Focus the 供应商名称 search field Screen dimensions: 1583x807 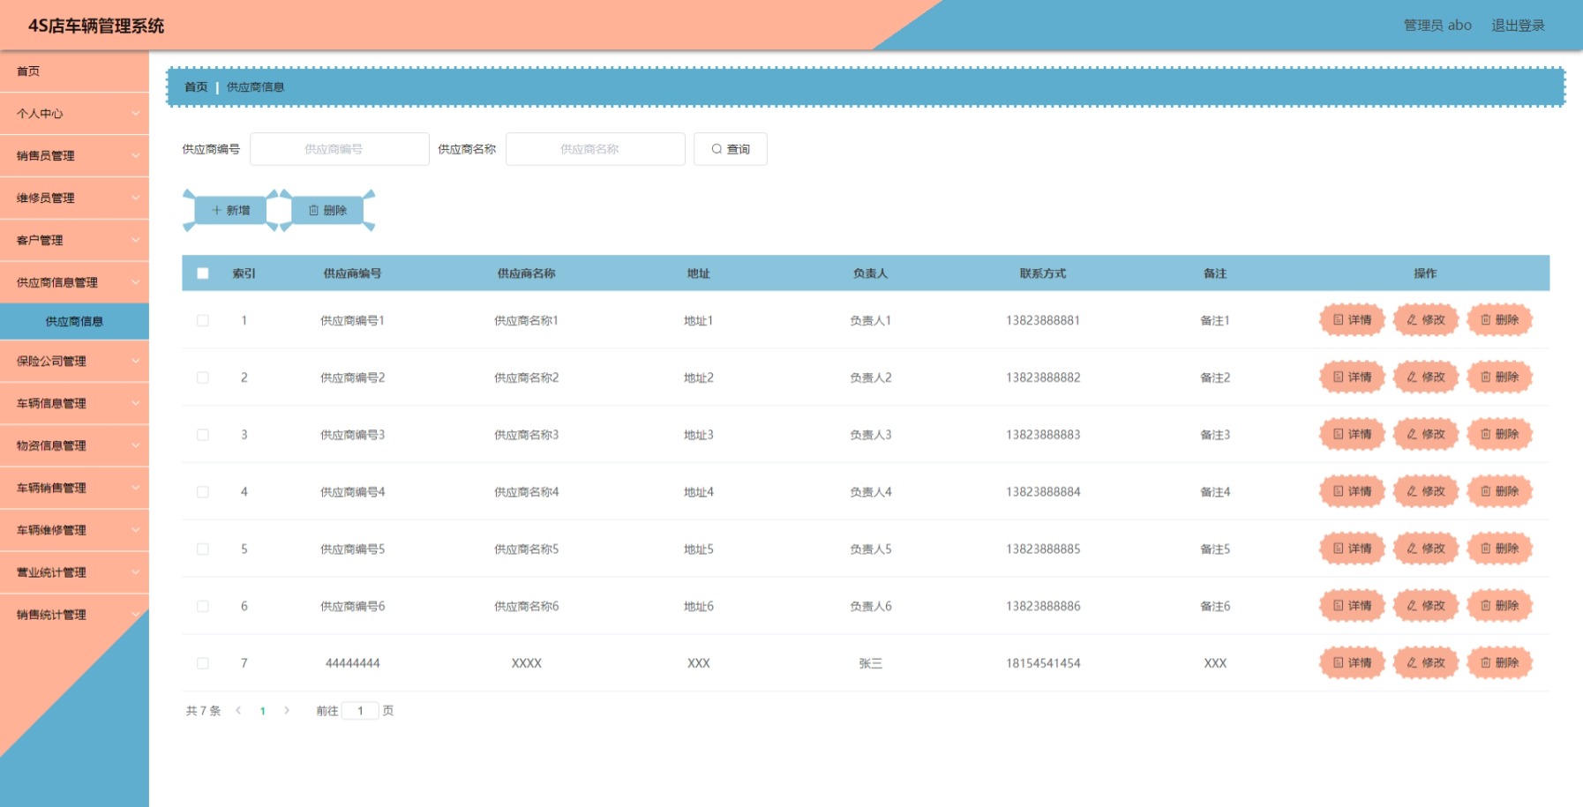point(596,149)
